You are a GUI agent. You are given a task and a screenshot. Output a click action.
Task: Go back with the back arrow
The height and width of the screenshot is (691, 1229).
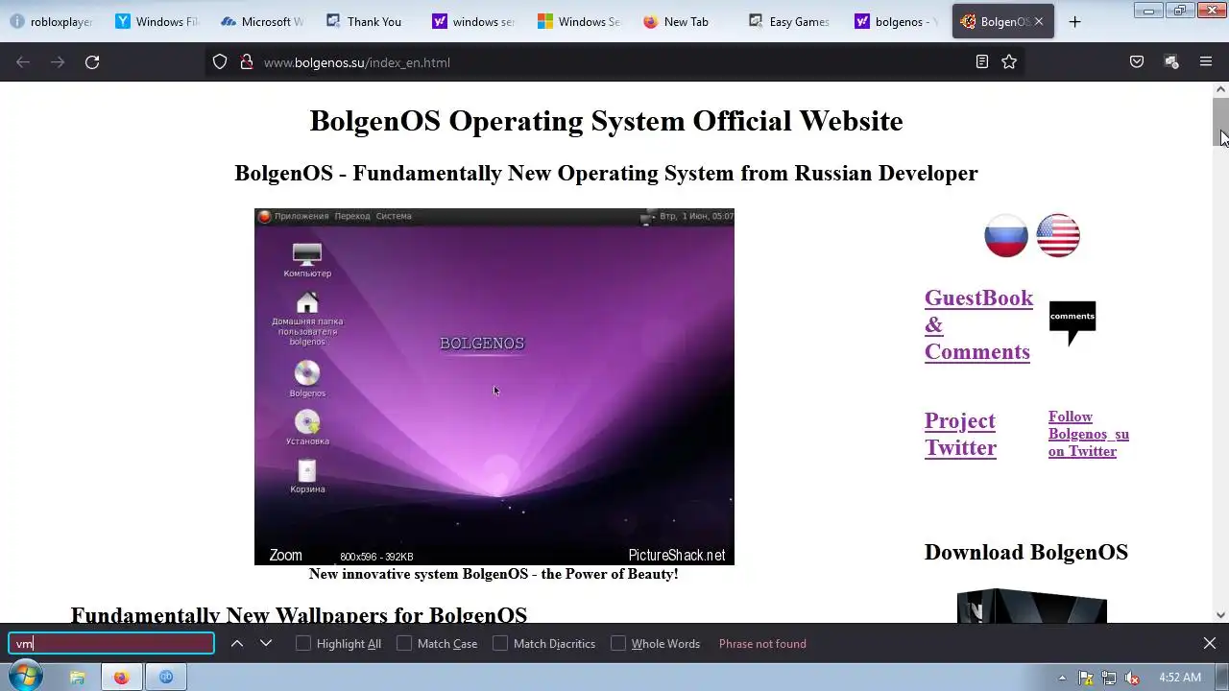[23, 62]
